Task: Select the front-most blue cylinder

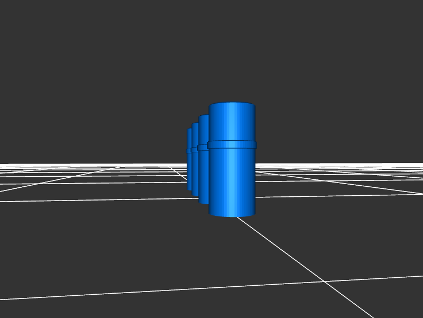Action: pos(232,180)
